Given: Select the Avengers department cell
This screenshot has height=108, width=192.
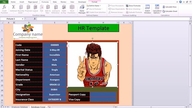Looking at the screenshot, I should [x=55, y=80].
